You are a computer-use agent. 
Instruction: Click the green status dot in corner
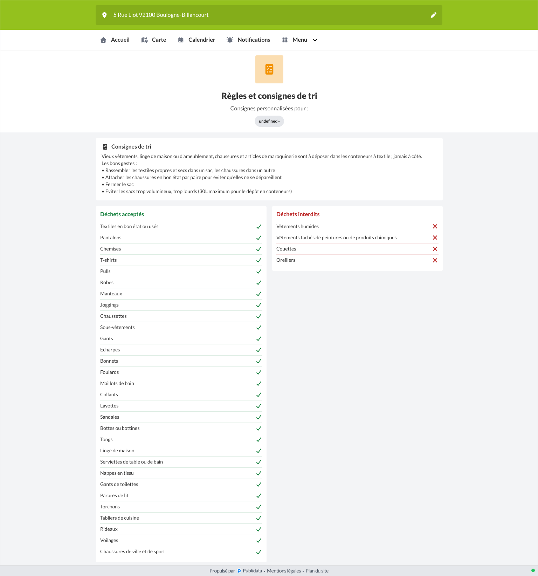point(533,570)
